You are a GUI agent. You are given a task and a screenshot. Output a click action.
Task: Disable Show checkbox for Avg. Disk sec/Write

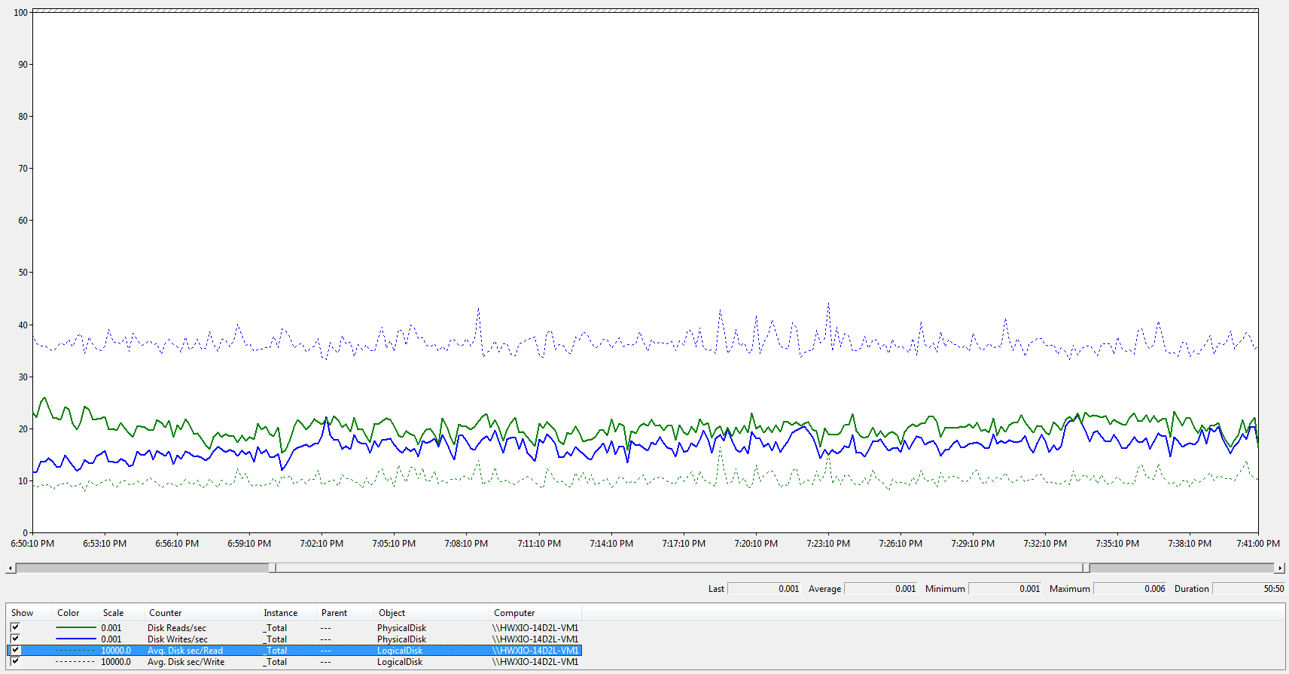pyautogui.click(x=15, y=661)
